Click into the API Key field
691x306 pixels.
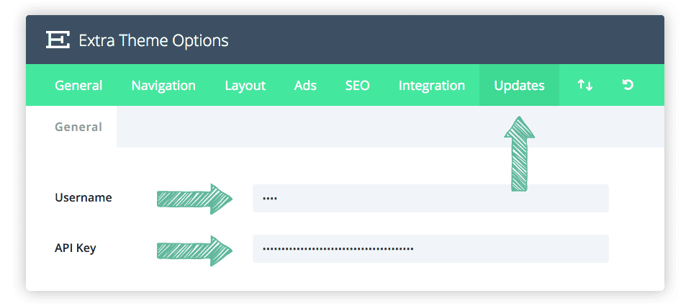point(430,249)
